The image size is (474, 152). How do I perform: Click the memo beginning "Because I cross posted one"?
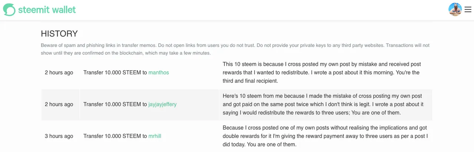pyautogui.click(x=325, y=136)
